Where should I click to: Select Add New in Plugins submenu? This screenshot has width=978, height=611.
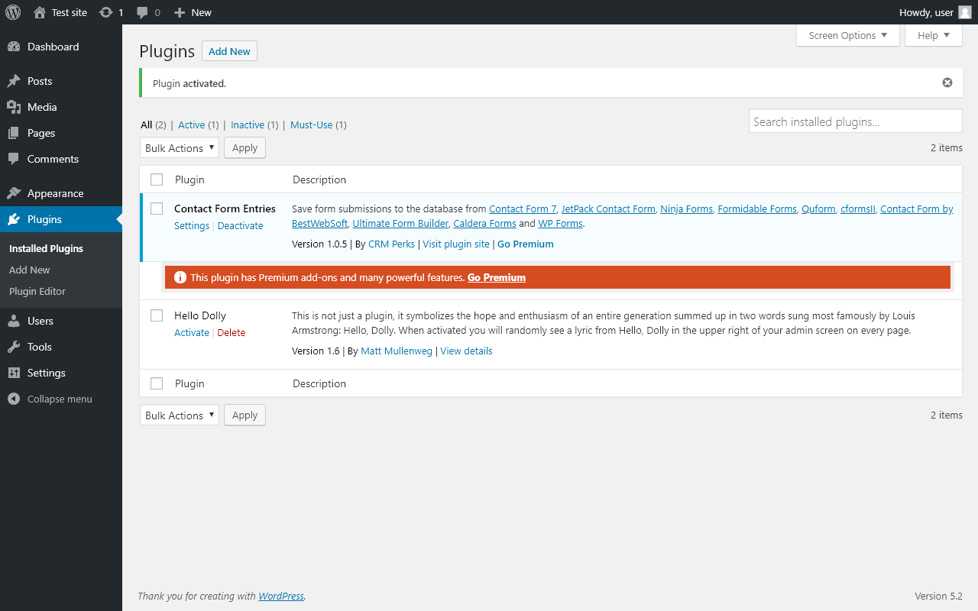[x=30, y=270]
